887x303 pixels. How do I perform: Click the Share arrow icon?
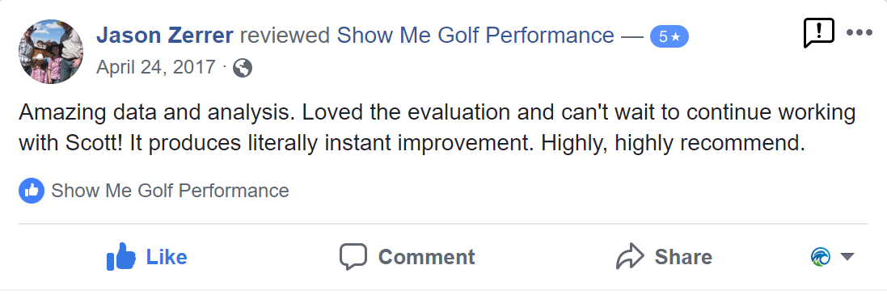pyautogui.click(x=630, y=257)
